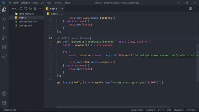Open the Explorer view in activity bar
The image size is (199, 112).
click(x=4, y=10)
